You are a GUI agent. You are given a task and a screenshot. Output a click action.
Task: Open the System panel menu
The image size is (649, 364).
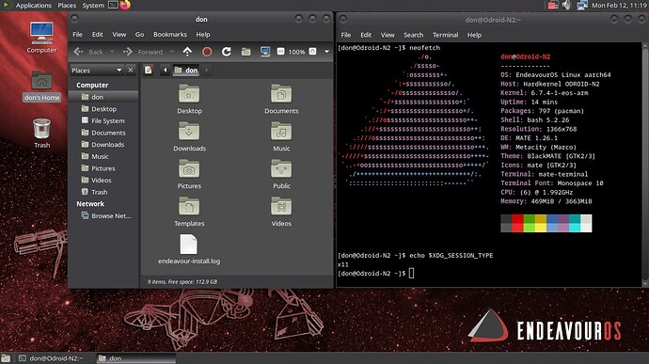tap(93, 5)
